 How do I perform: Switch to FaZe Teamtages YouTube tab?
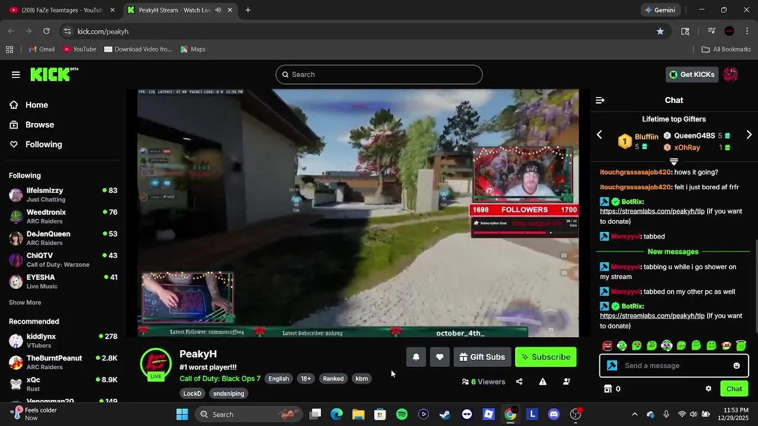tap(61, 10)
